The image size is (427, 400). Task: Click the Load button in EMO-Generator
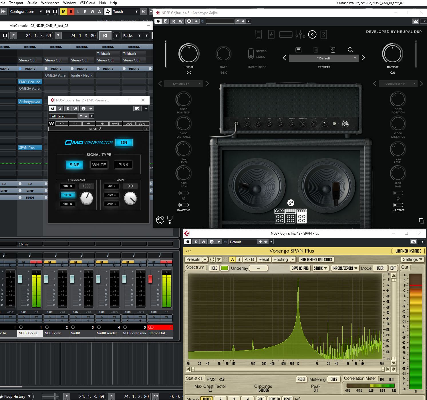pos(129,124)
